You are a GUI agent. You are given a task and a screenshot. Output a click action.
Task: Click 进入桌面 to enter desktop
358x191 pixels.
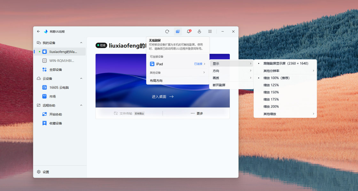point(163,97)
